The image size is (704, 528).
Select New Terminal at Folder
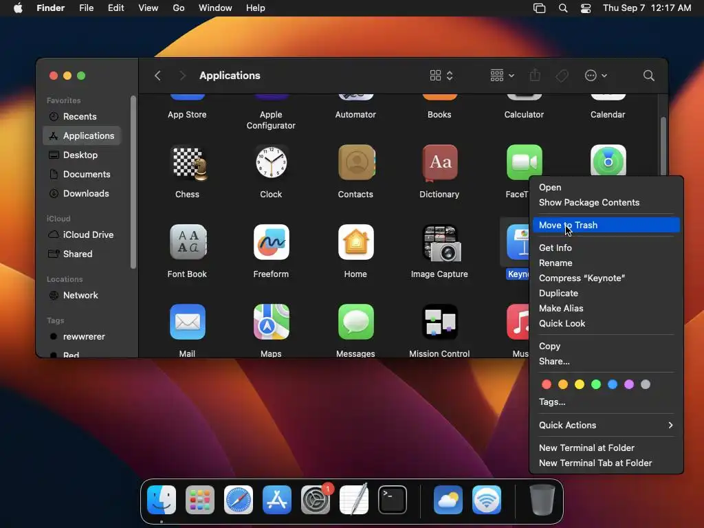606,448
